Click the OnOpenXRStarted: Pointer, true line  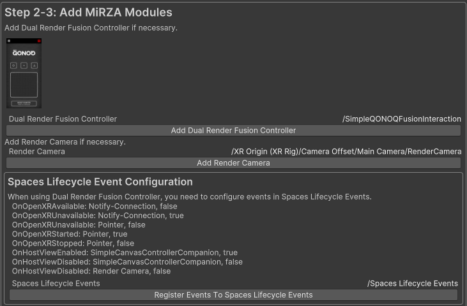tap(70, 234)
